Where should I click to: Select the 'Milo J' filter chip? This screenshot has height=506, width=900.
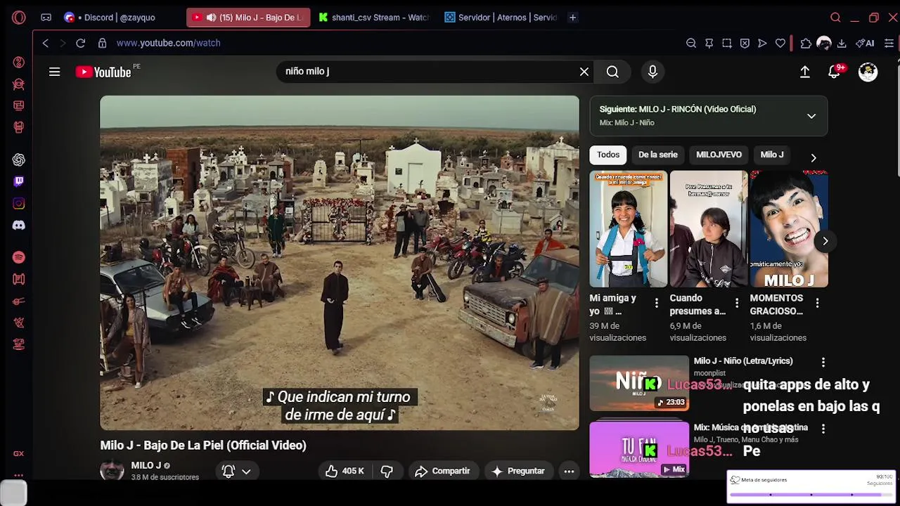[772, 155]
